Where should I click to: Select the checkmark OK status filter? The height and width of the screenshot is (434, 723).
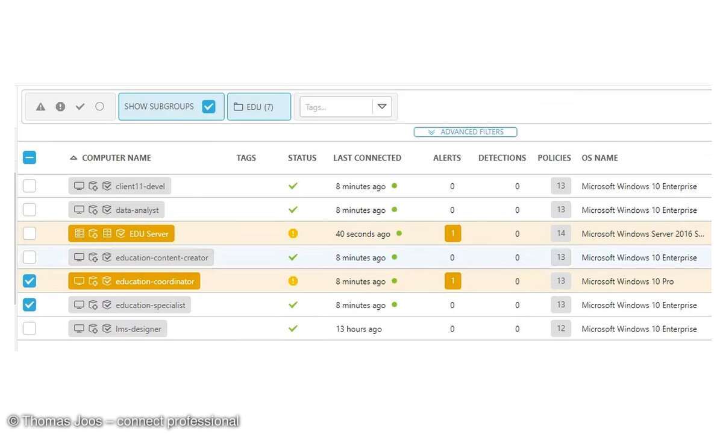pos(80,106)
